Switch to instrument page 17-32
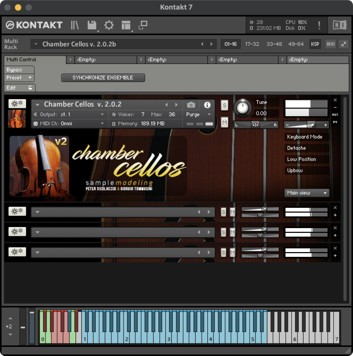 point(252,44)
